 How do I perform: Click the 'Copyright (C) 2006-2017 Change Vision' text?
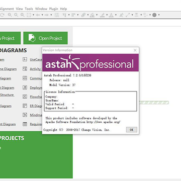point(76,130)
